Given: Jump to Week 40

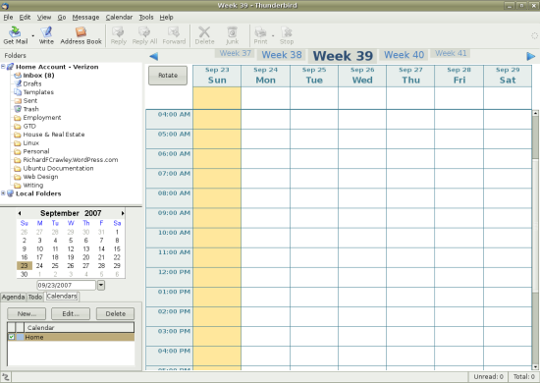Looking at the screenshot, I should click(x=404, y=55).
